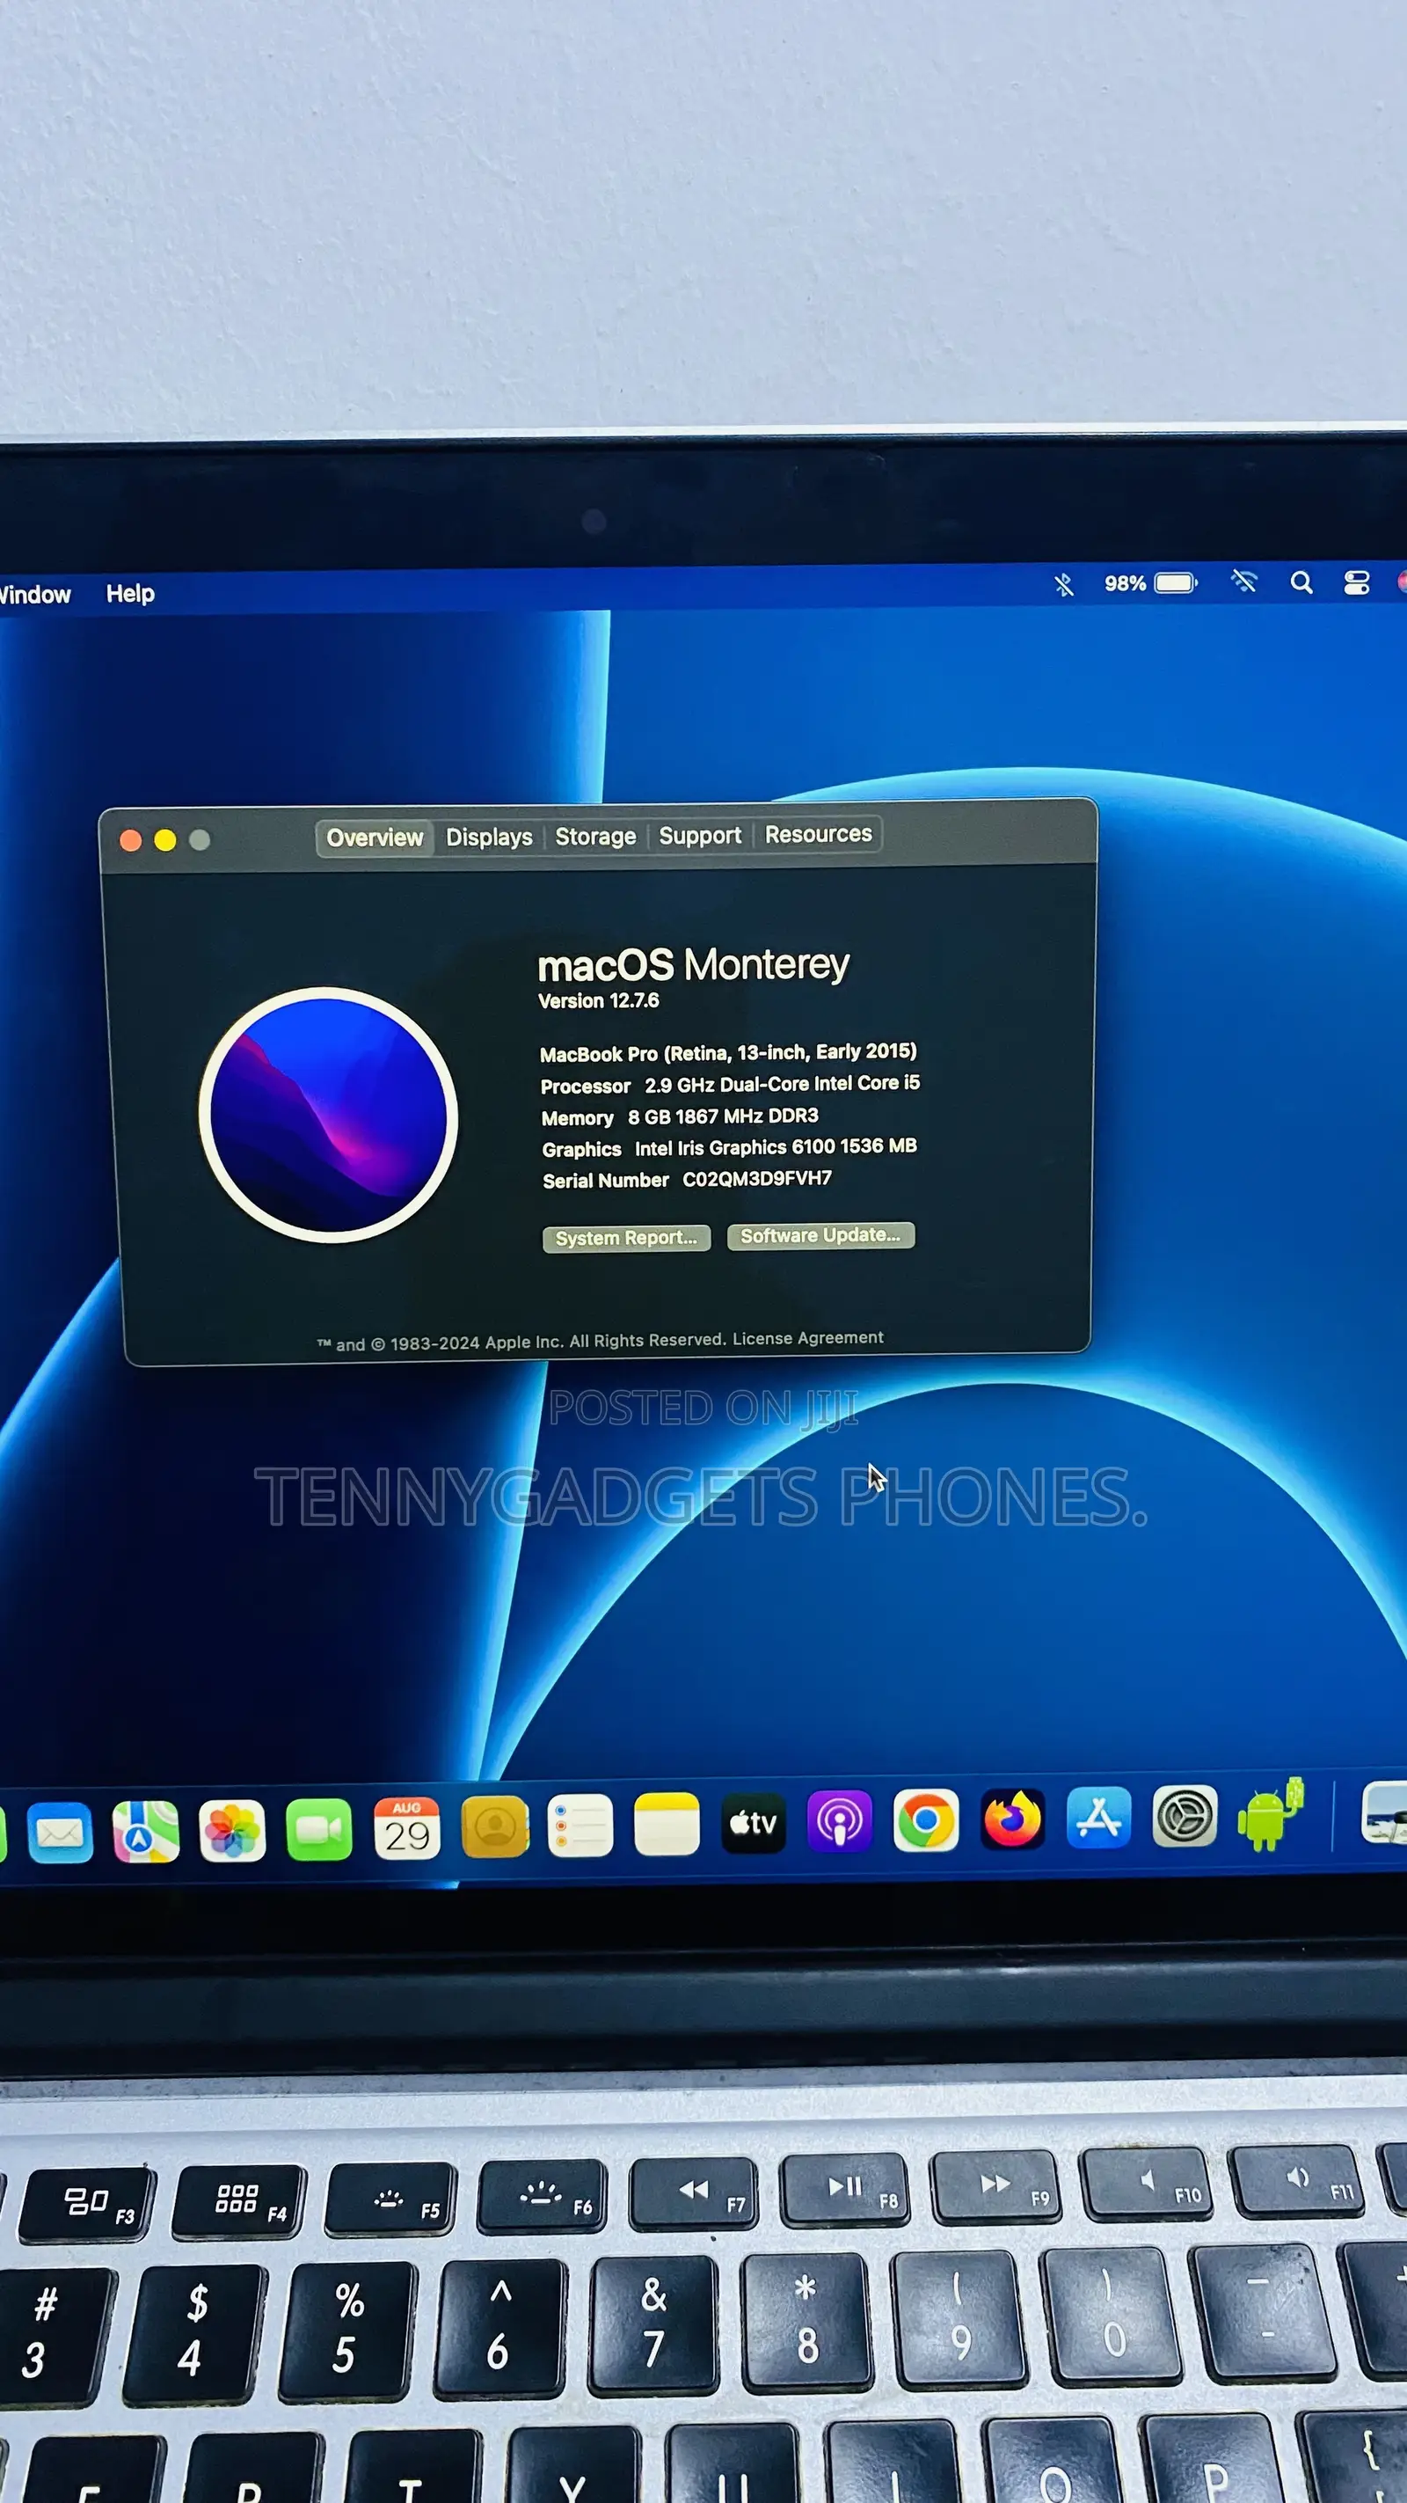Click the Software Update button
The height and width of the screenshot is (2503, 1407).
(820, 1235)
